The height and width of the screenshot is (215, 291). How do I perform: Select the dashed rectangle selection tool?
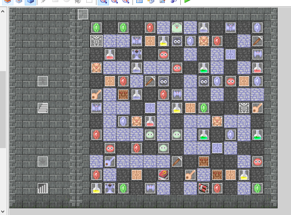[89, 2]
